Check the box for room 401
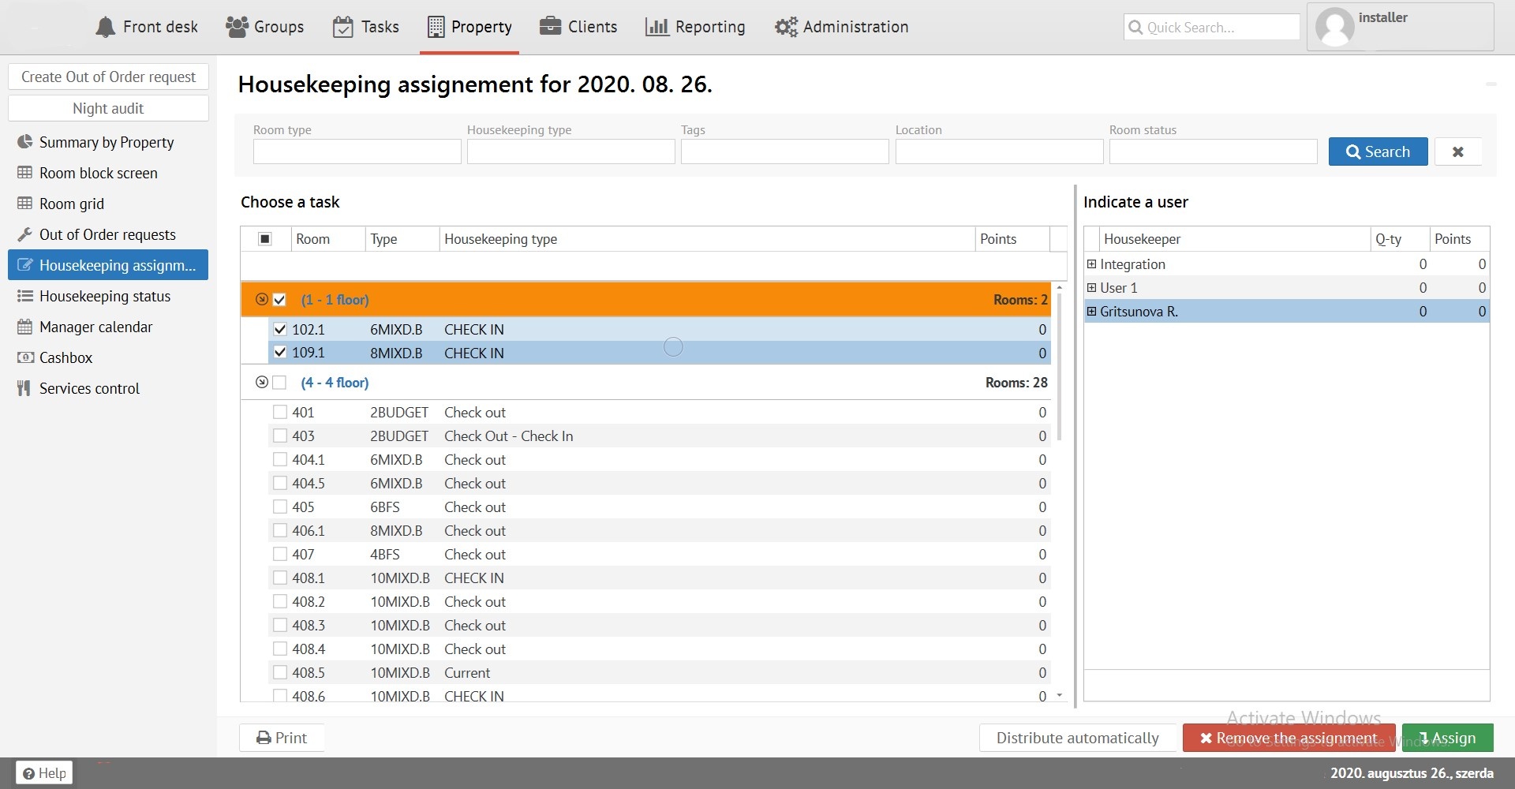Viewport: 1515px width, 789px height. (280, 412)
